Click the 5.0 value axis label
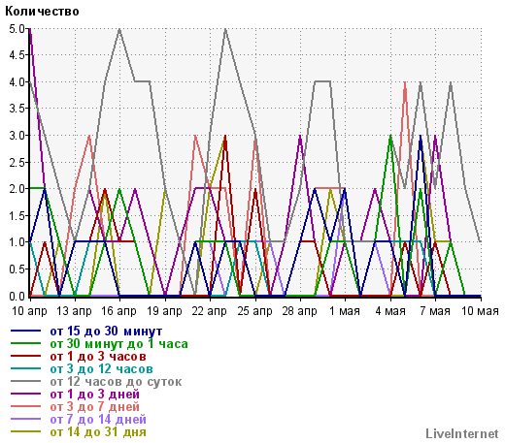Image resolution: width=505 pixels, height=443 pixels. 17,29
